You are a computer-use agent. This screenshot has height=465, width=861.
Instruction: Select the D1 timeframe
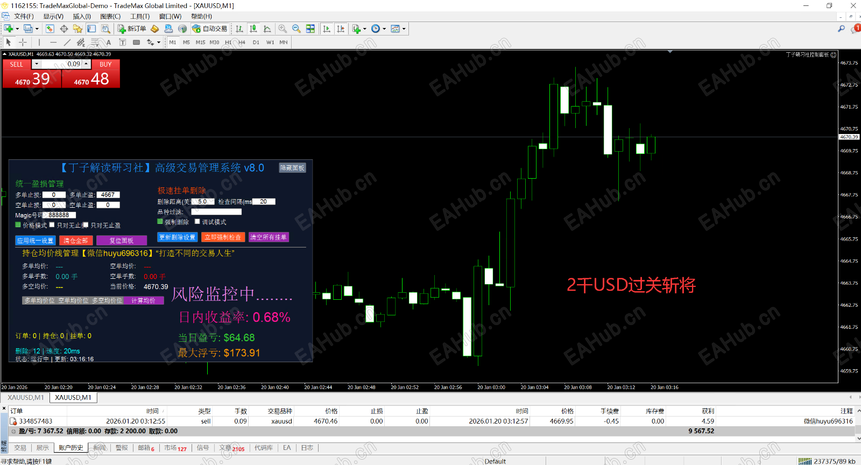pyautogui.click(x=256, y=43)
